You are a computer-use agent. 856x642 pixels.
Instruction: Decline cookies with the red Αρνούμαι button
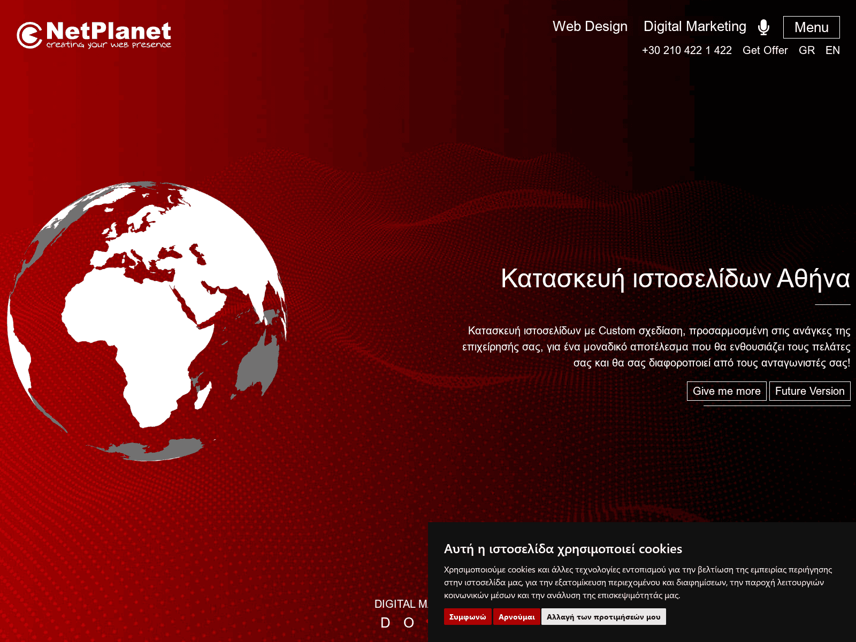point(517,616)
